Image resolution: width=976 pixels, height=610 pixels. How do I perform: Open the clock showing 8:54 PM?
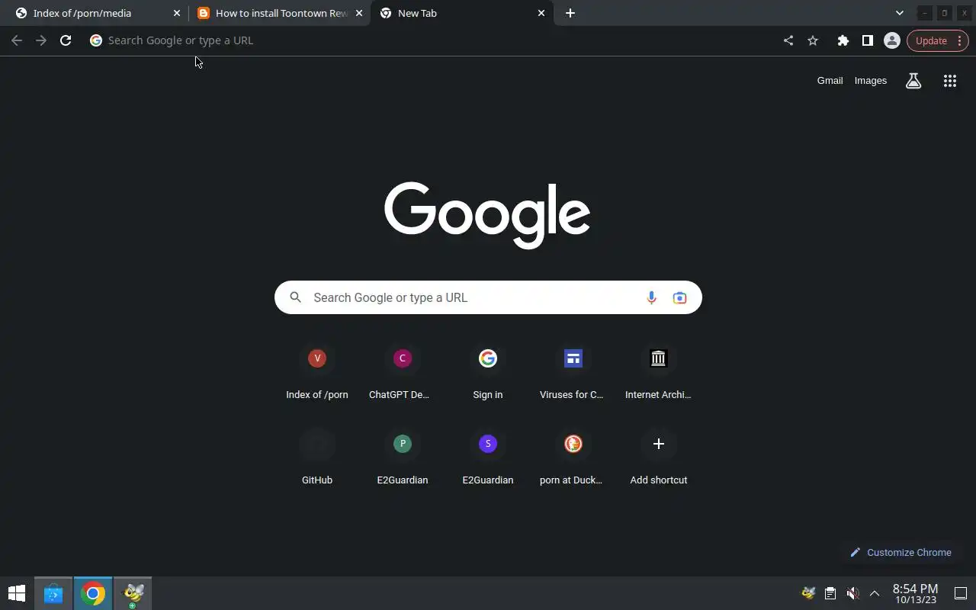915,593
